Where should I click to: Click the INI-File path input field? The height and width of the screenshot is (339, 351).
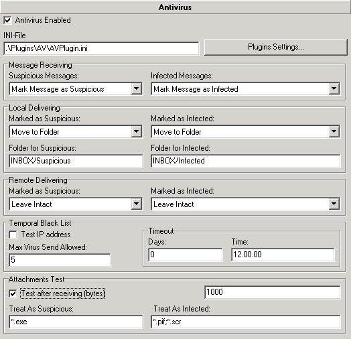101,48
